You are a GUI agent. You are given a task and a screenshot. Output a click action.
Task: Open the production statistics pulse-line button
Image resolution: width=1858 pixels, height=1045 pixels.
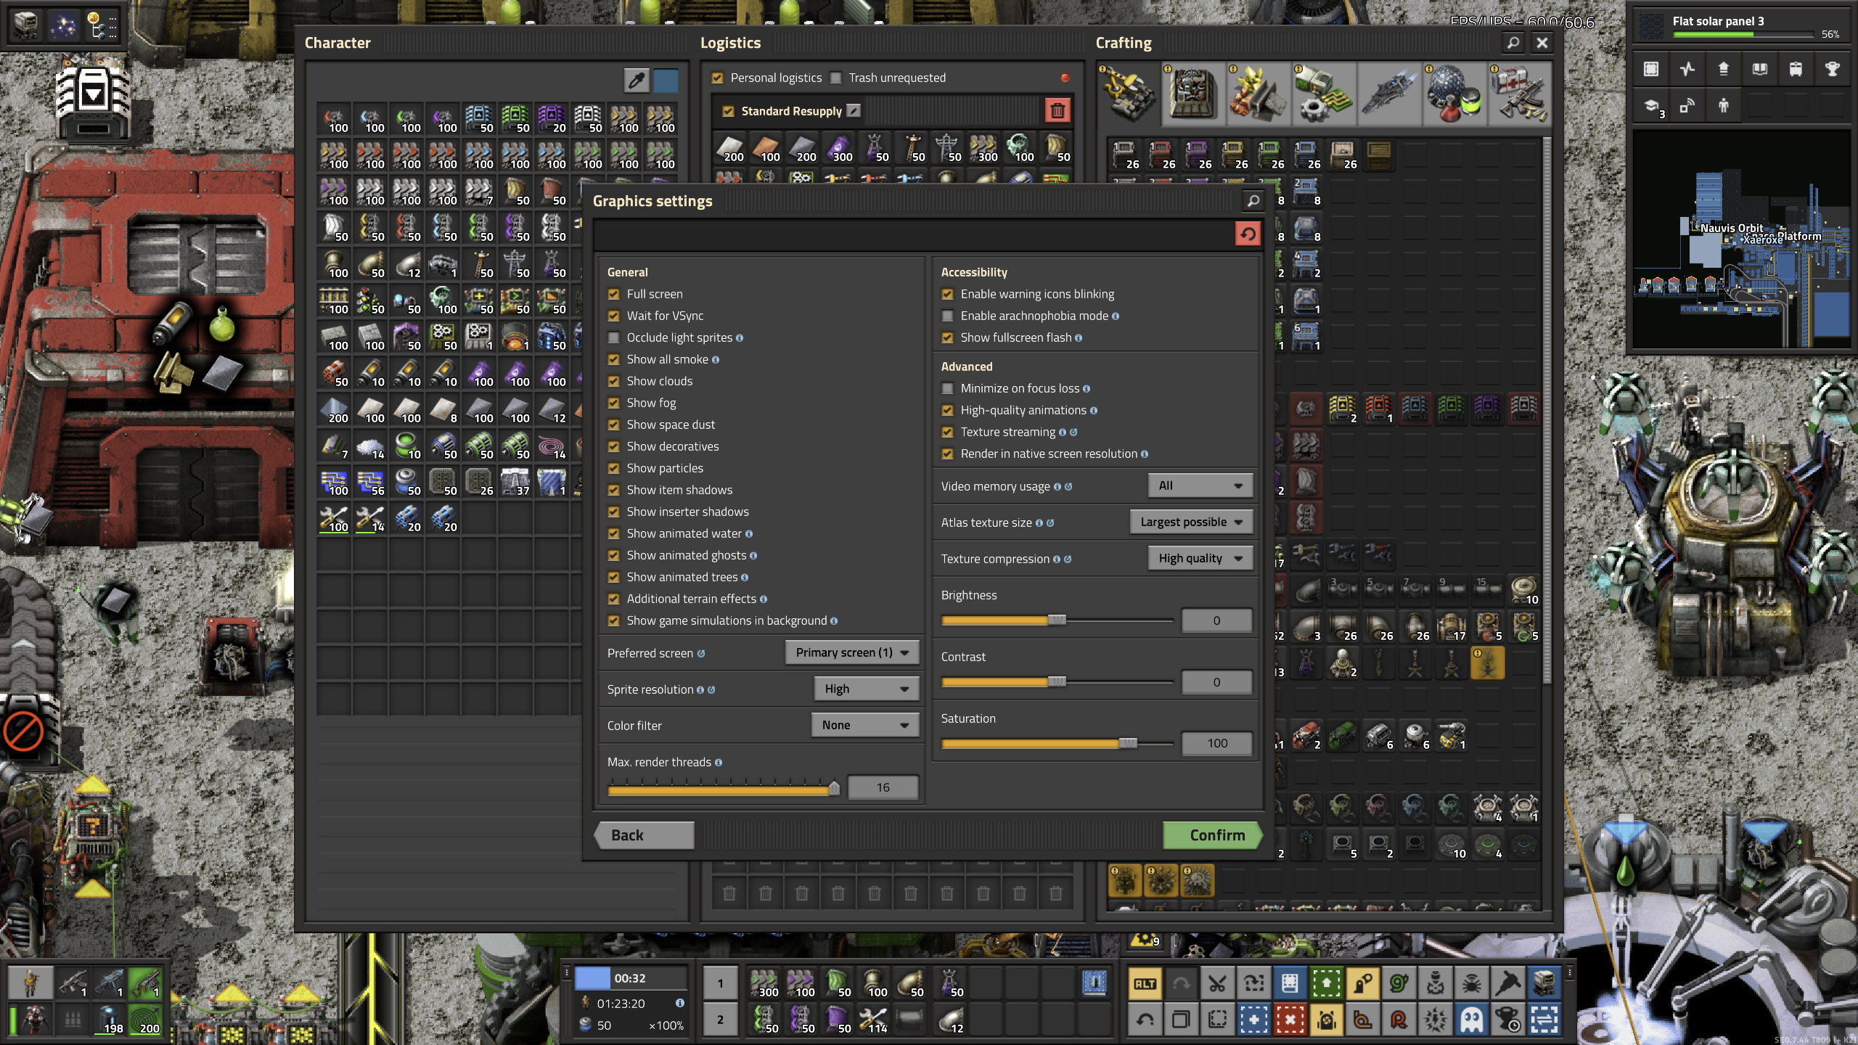pyautogui.click(x=1687, y=69)
